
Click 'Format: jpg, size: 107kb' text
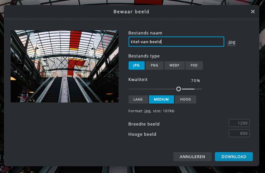(151, 111)
